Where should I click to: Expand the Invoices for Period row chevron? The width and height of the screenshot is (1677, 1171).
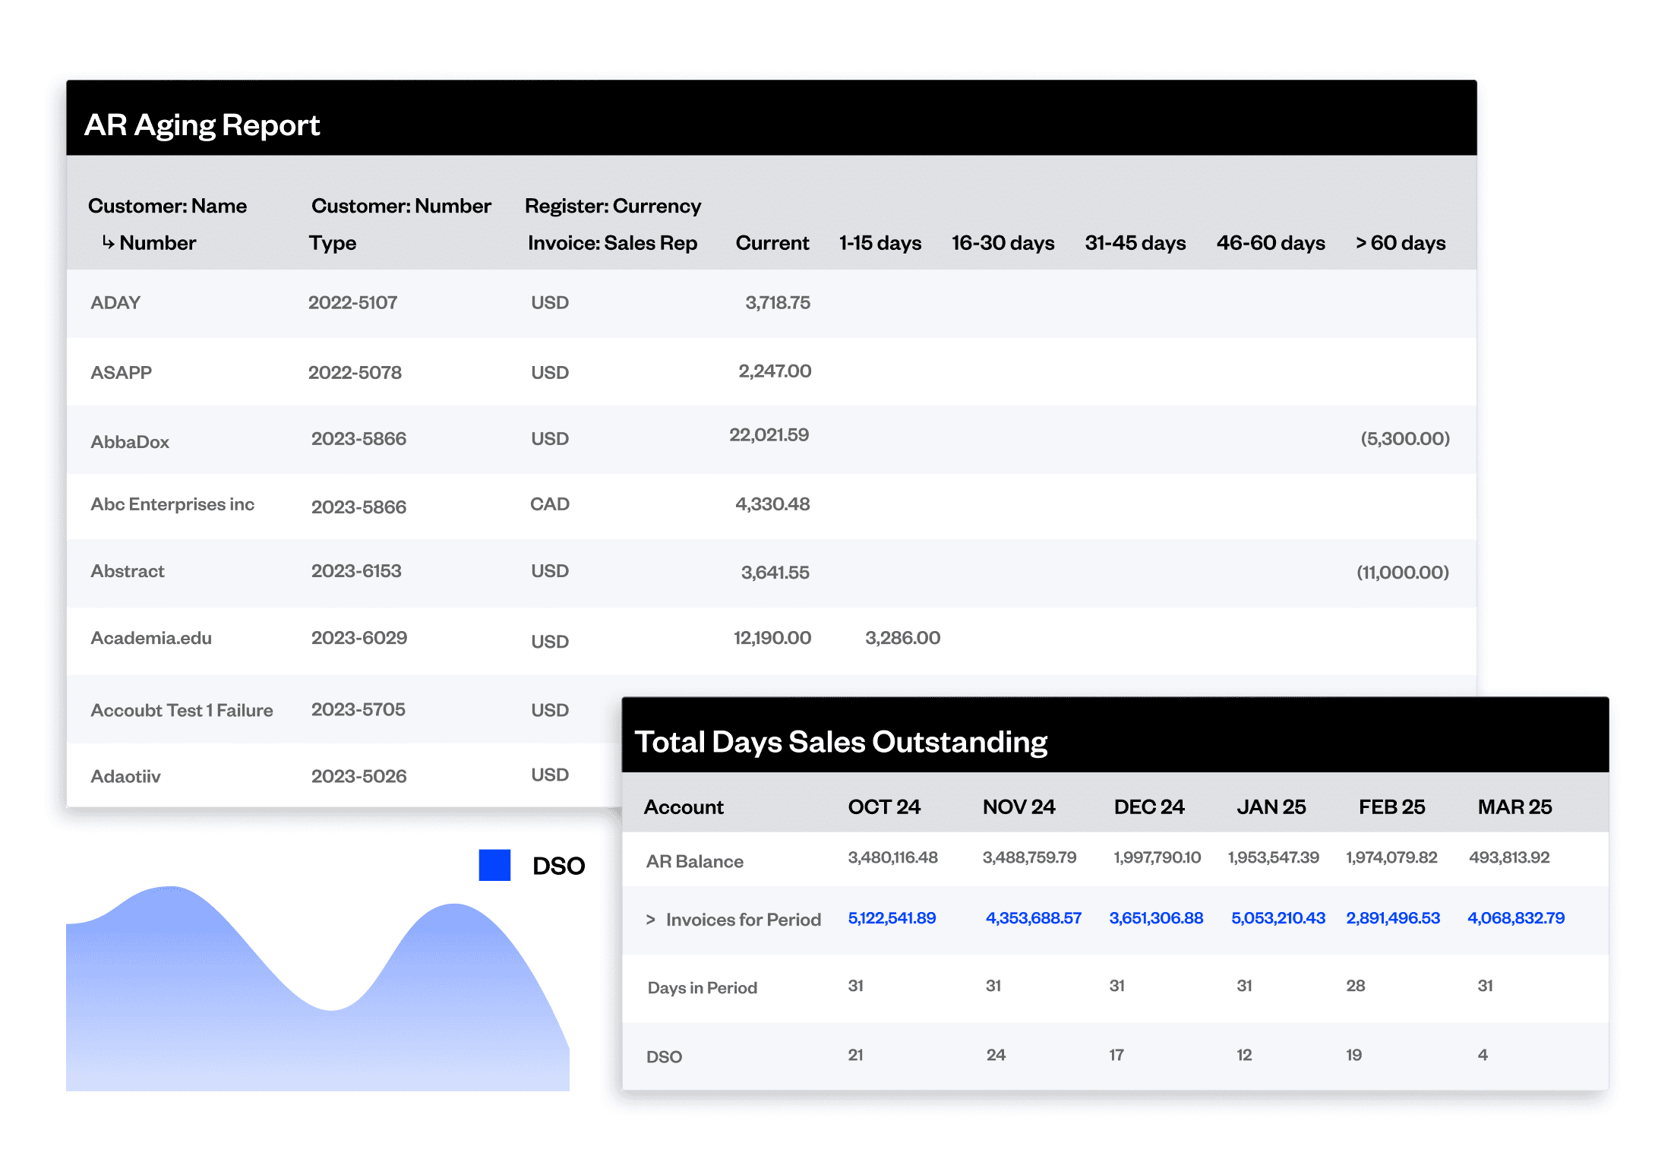click(x=650, y=920)
